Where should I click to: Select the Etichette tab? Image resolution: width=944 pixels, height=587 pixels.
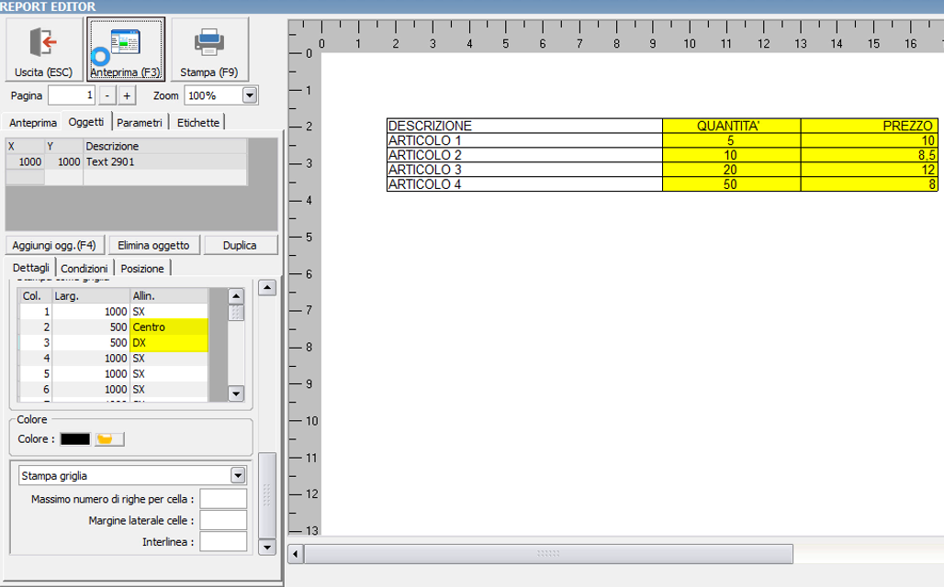198,123
